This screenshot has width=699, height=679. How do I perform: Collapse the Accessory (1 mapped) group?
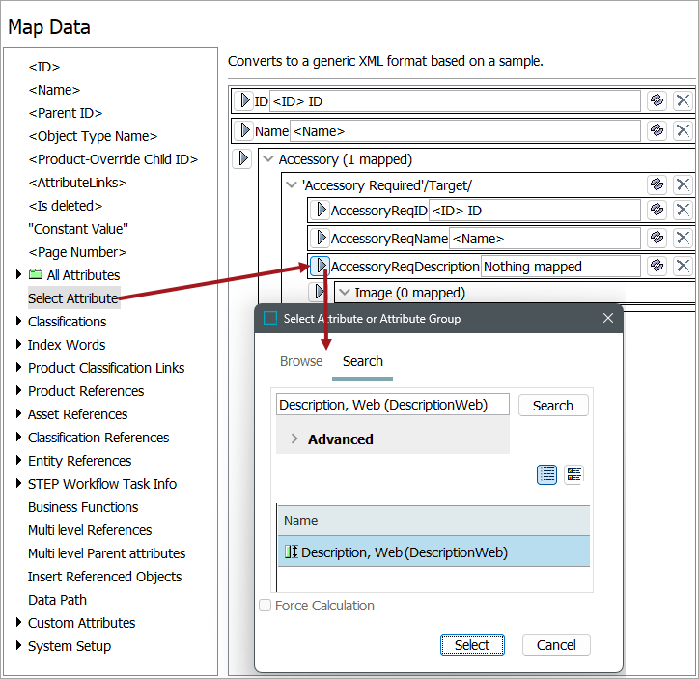[x=267, y=159]
